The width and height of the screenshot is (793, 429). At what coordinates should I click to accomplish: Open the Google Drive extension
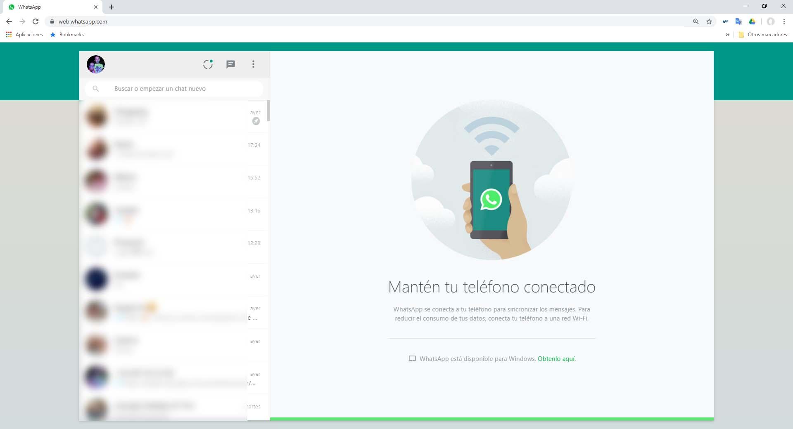[752, 21]
